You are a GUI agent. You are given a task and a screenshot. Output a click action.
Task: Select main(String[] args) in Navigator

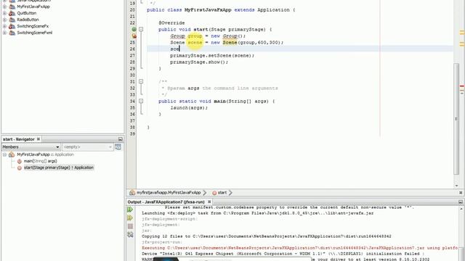[41, 161]
